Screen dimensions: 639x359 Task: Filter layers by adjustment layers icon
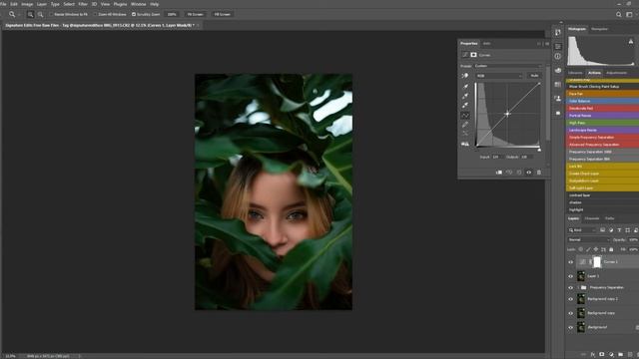point(611,230)
